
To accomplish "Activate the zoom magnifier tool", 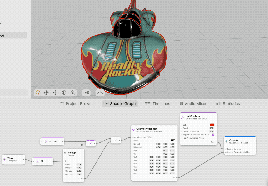I will (x=73, y=93).
